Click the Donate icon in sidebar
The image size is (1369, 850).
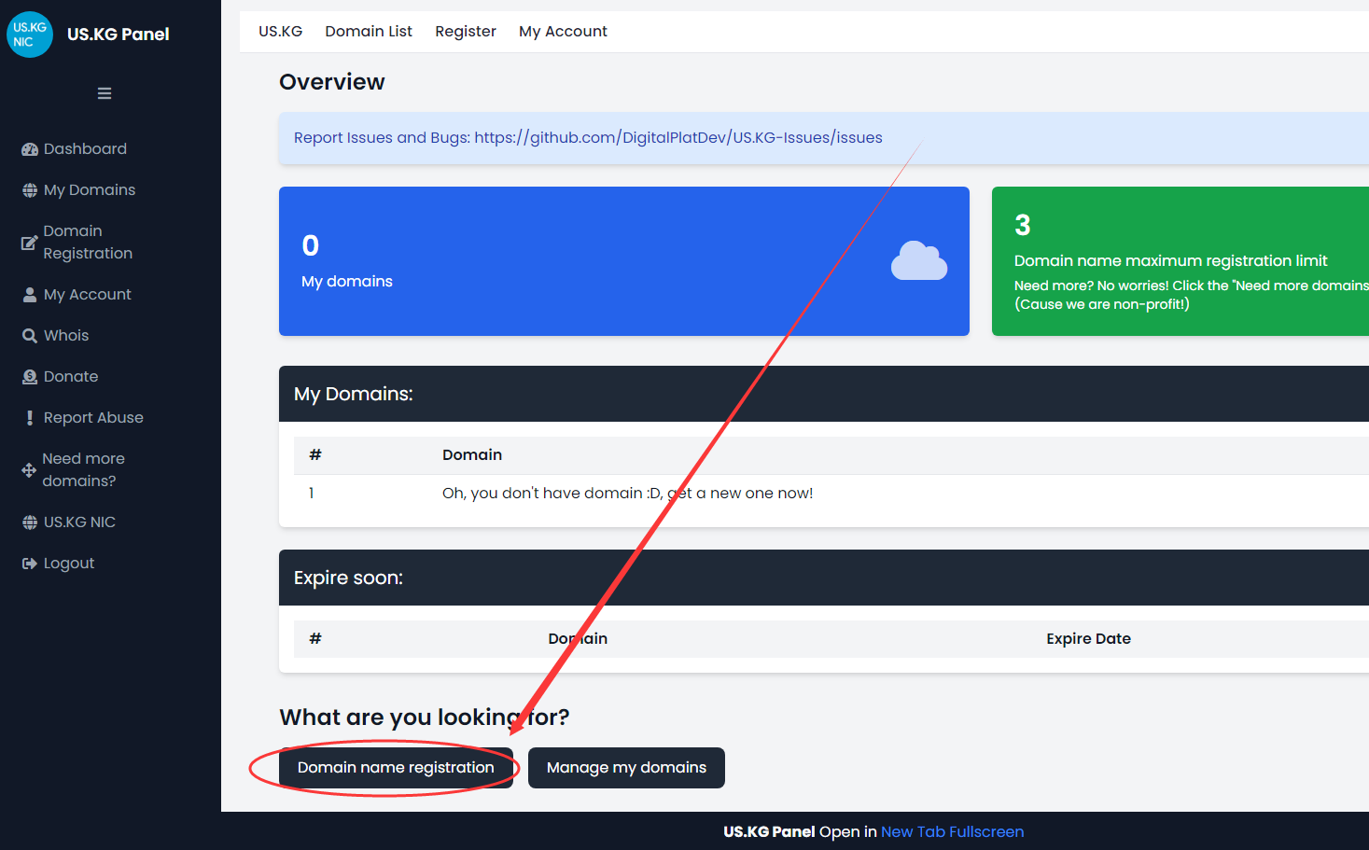click(30, 377)
